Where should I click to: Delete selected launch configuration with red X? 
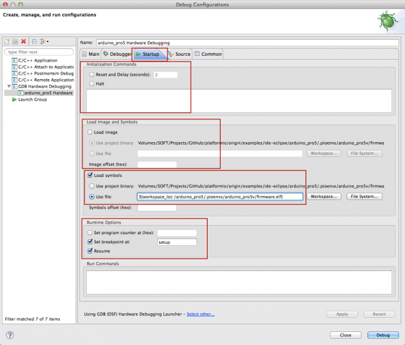point(23,42)
